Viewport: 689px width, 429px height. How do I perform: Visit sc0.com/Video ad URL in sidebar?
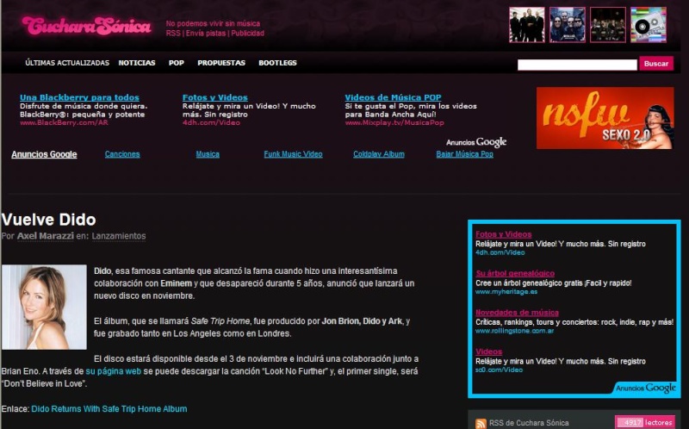500,370
